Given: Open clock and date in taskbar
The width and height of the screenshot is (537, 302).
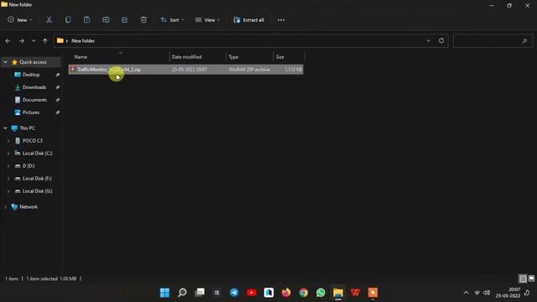Looking at the screenshot, I should (508, 293).
